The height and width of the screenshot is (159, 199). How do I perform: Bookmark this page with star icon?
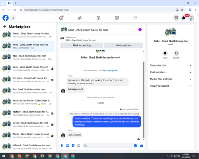pyautogui.click(x=182, y=10)
